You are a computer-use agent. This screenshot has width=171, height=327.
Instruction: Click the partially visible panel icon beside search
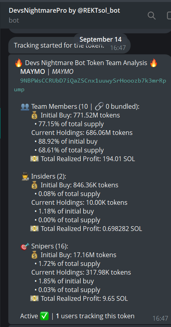169,15
